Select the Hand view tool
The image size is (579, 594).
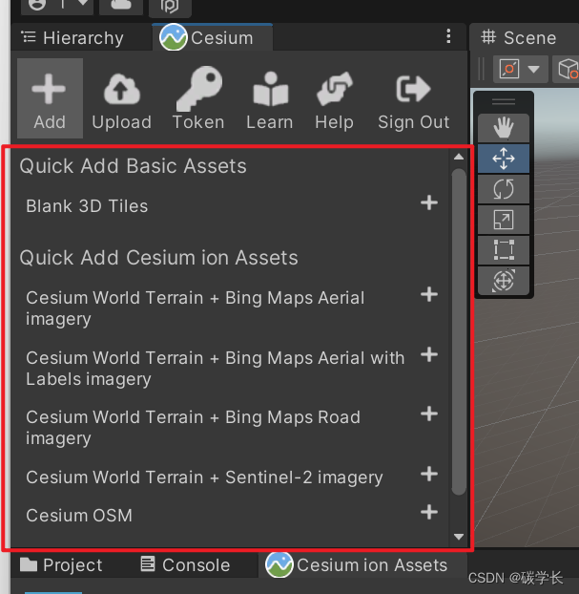tap(504, 128)
